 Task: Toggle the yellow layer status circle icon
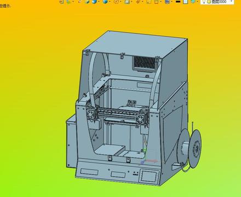(x=209, y=2)
